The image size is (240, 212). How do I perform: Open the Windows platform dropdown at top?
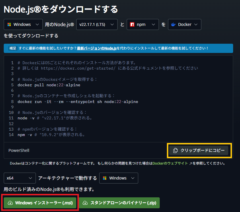(x=23, y=24)
